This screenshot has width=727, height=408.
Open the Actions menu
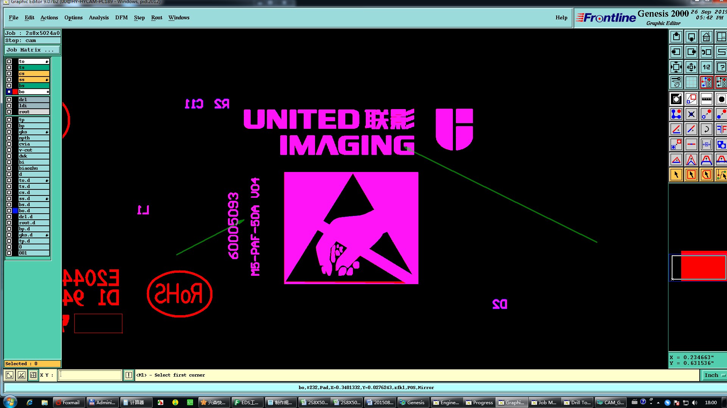[49, 17]
